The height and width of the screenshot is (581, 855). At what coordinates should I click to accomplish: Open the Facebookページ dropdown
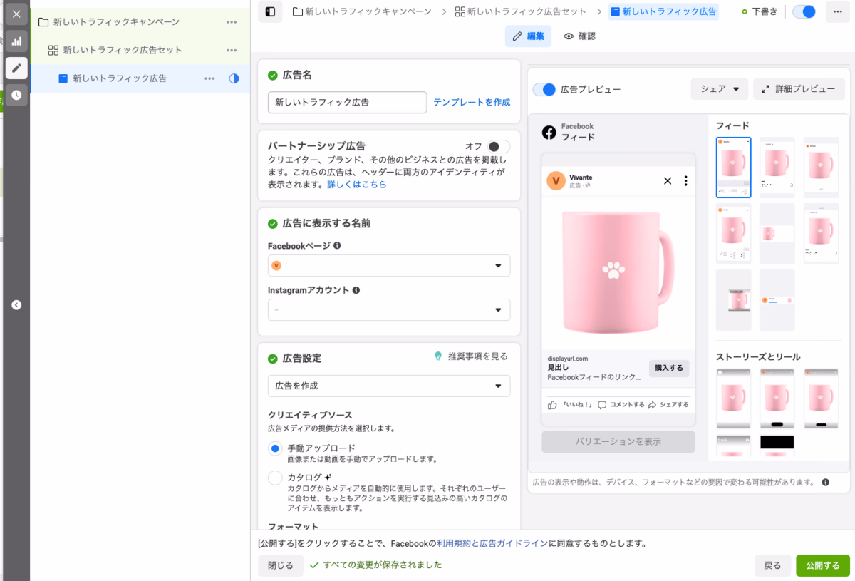click(x=389, y=265)
